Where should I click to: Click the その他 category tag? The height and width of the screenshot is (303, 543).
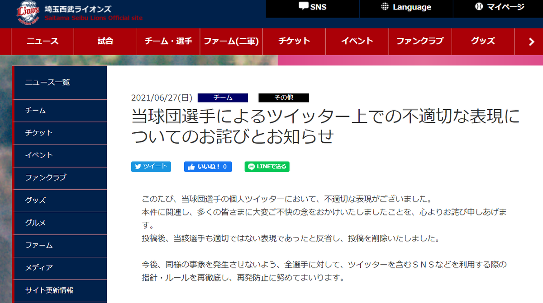click(283, 98)
